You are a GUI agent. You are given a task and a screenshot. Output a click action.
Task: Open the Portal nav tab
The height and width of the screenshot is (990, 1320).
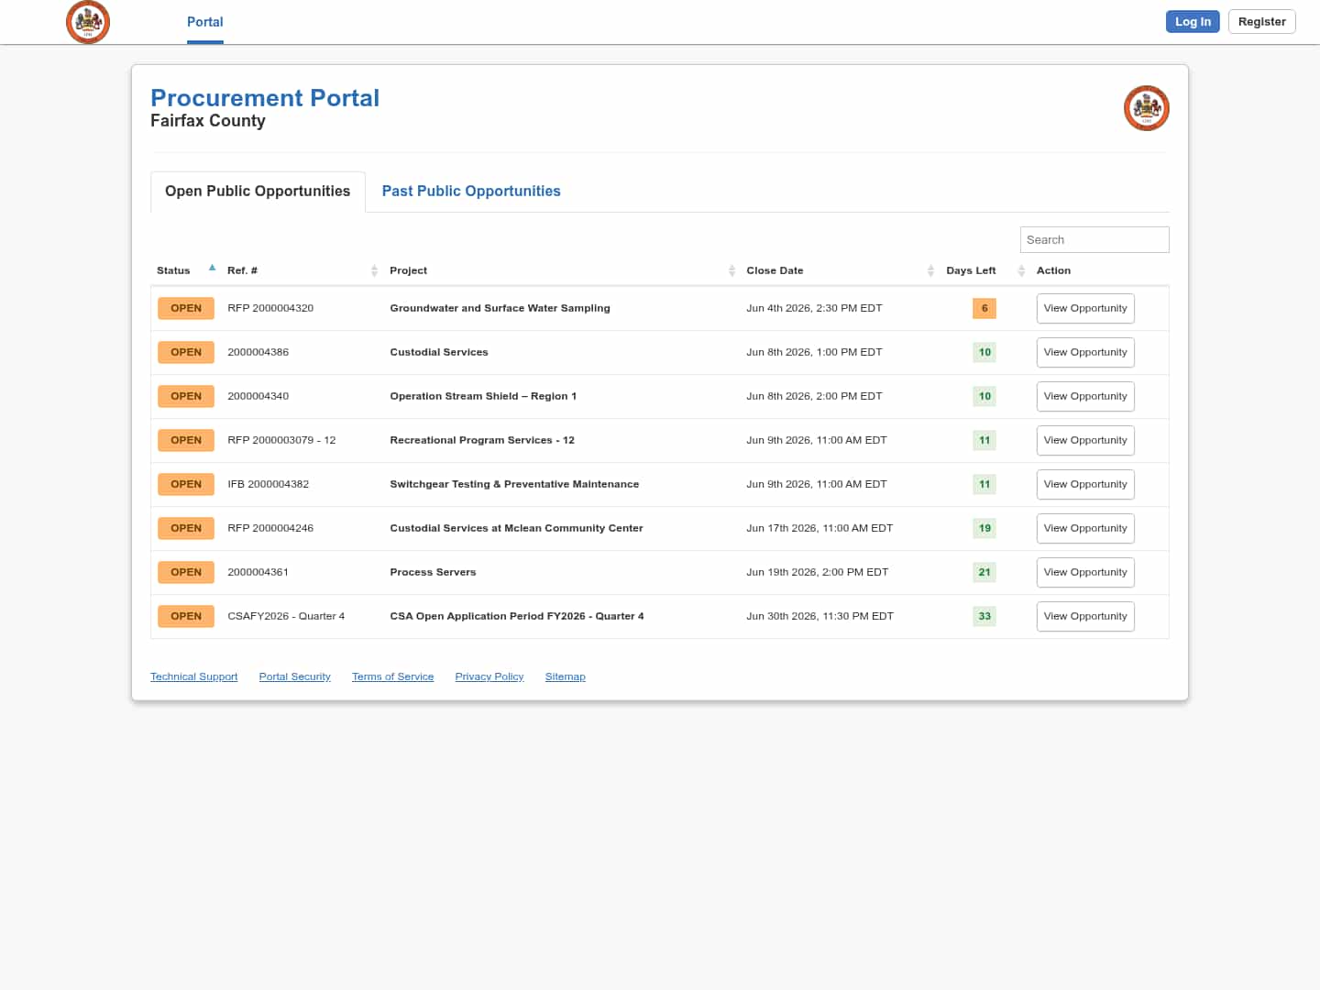(x=205, y=22)
